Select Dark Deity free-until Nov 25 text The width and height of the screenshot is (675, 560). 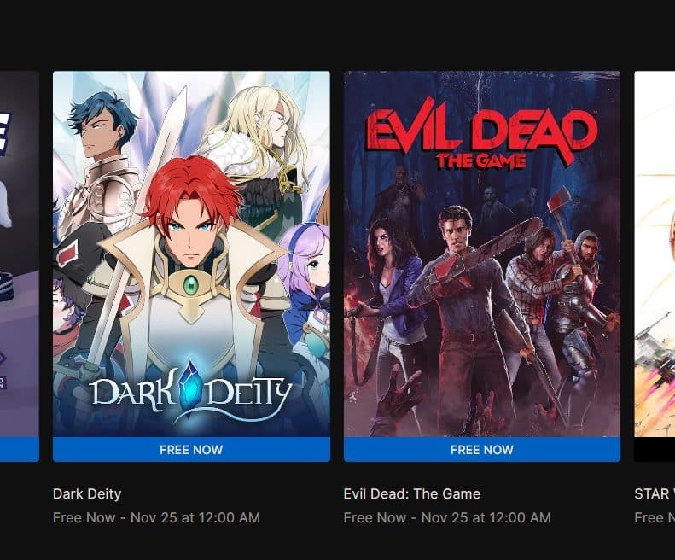tap(156, 517)
